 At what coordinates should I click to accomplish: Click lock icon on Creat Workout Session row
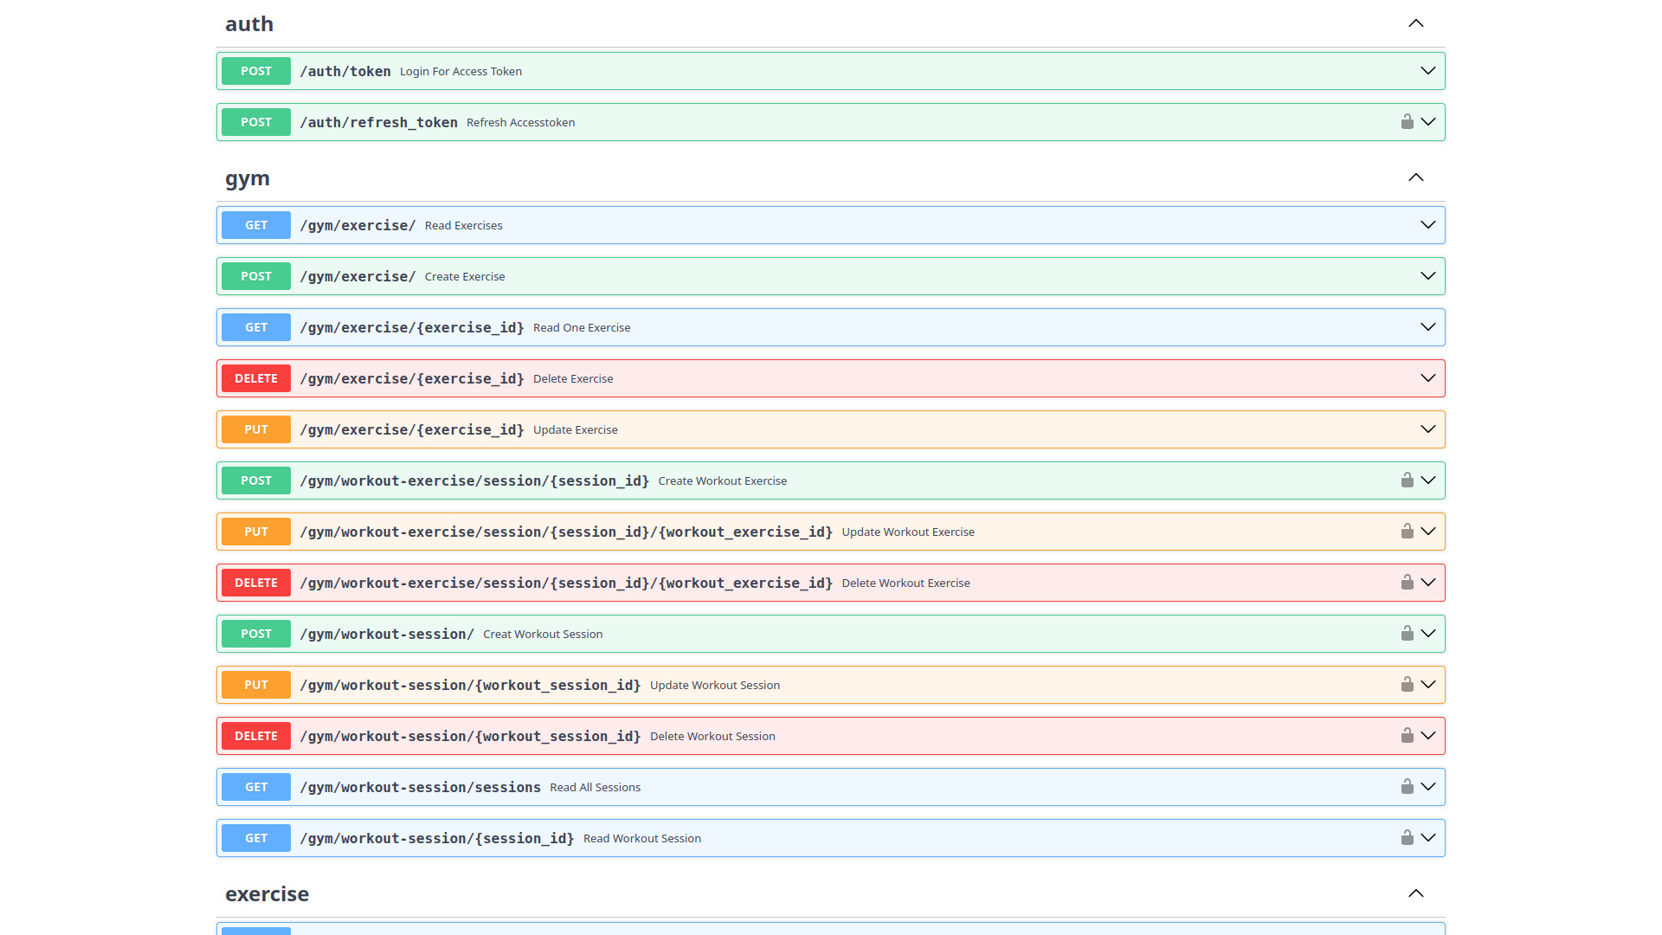(1408, 634)
